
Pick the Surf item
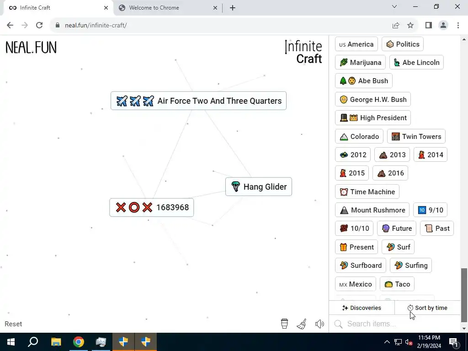coord(398,247)
